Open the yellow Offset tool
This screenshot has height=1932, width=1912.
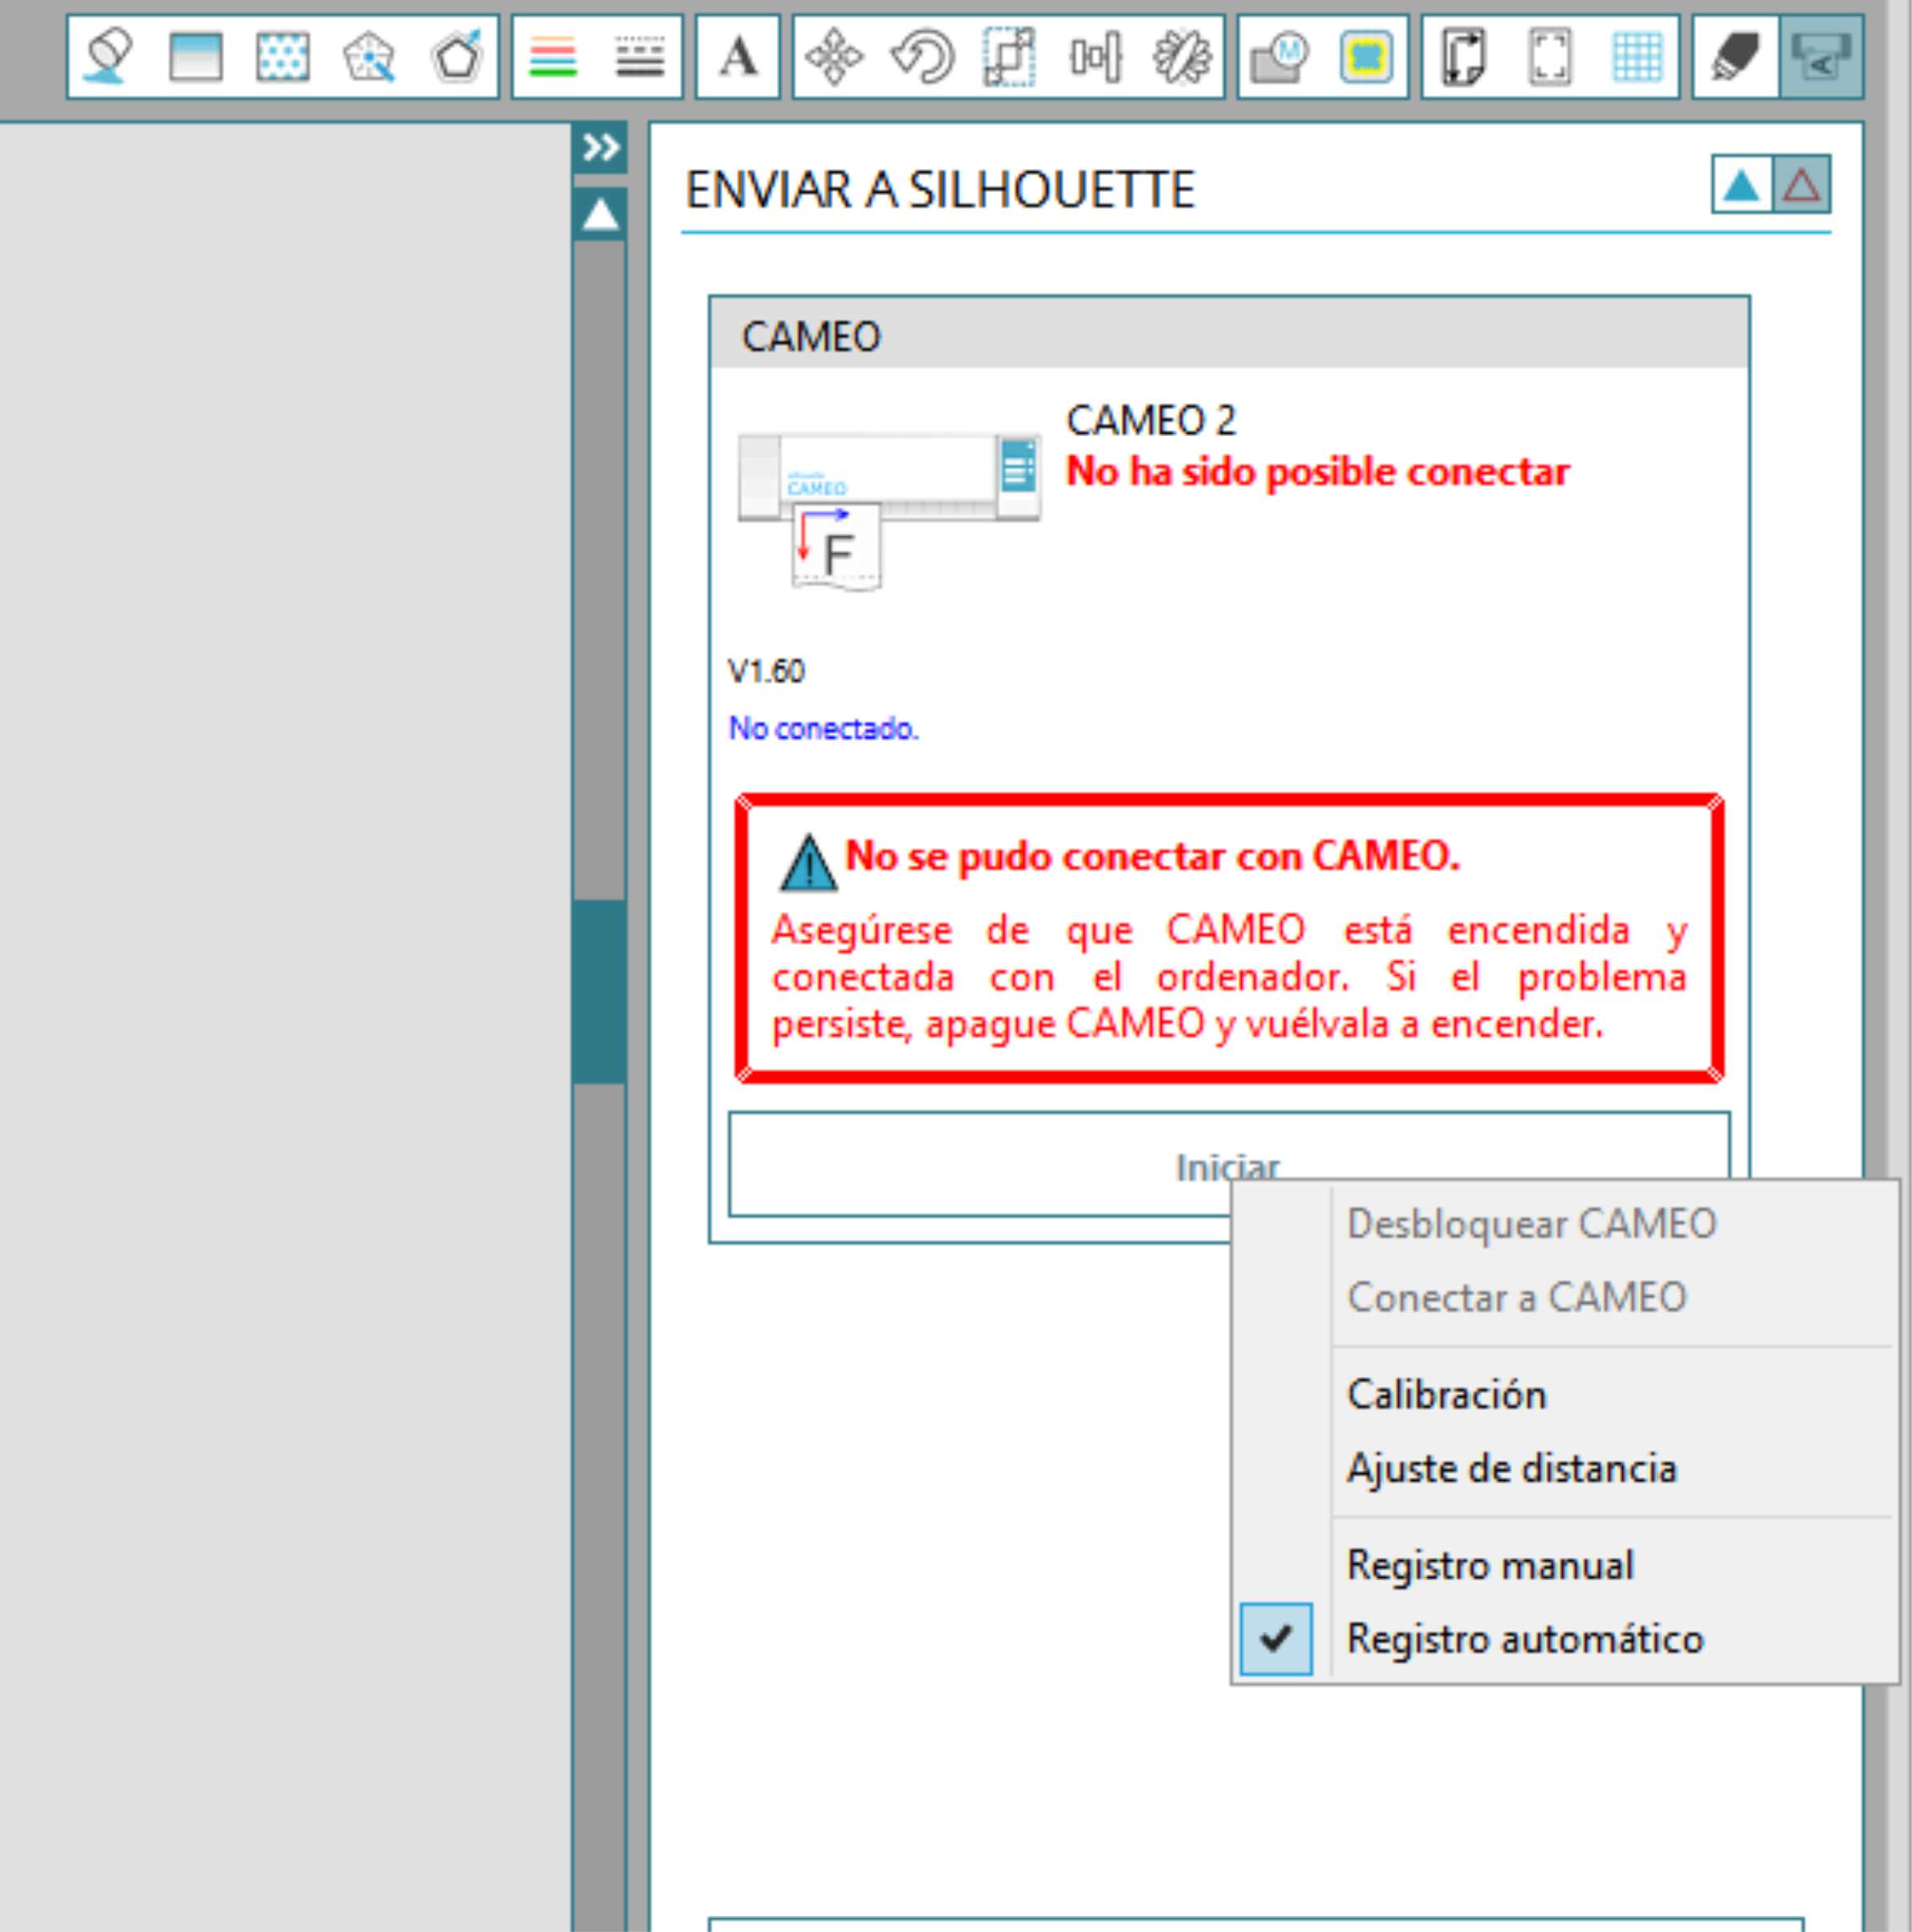[x=1366, y=56]
